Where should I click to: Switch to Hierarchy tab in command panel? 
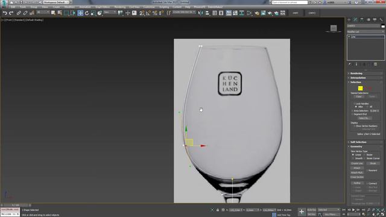362,20
